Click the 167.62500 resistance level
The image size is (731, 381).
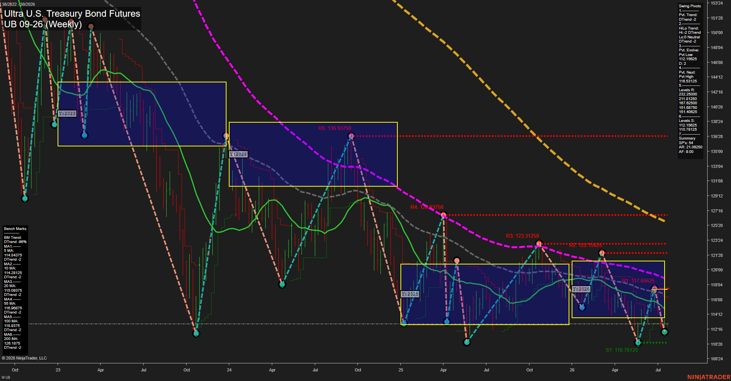[x=688, y=103]
